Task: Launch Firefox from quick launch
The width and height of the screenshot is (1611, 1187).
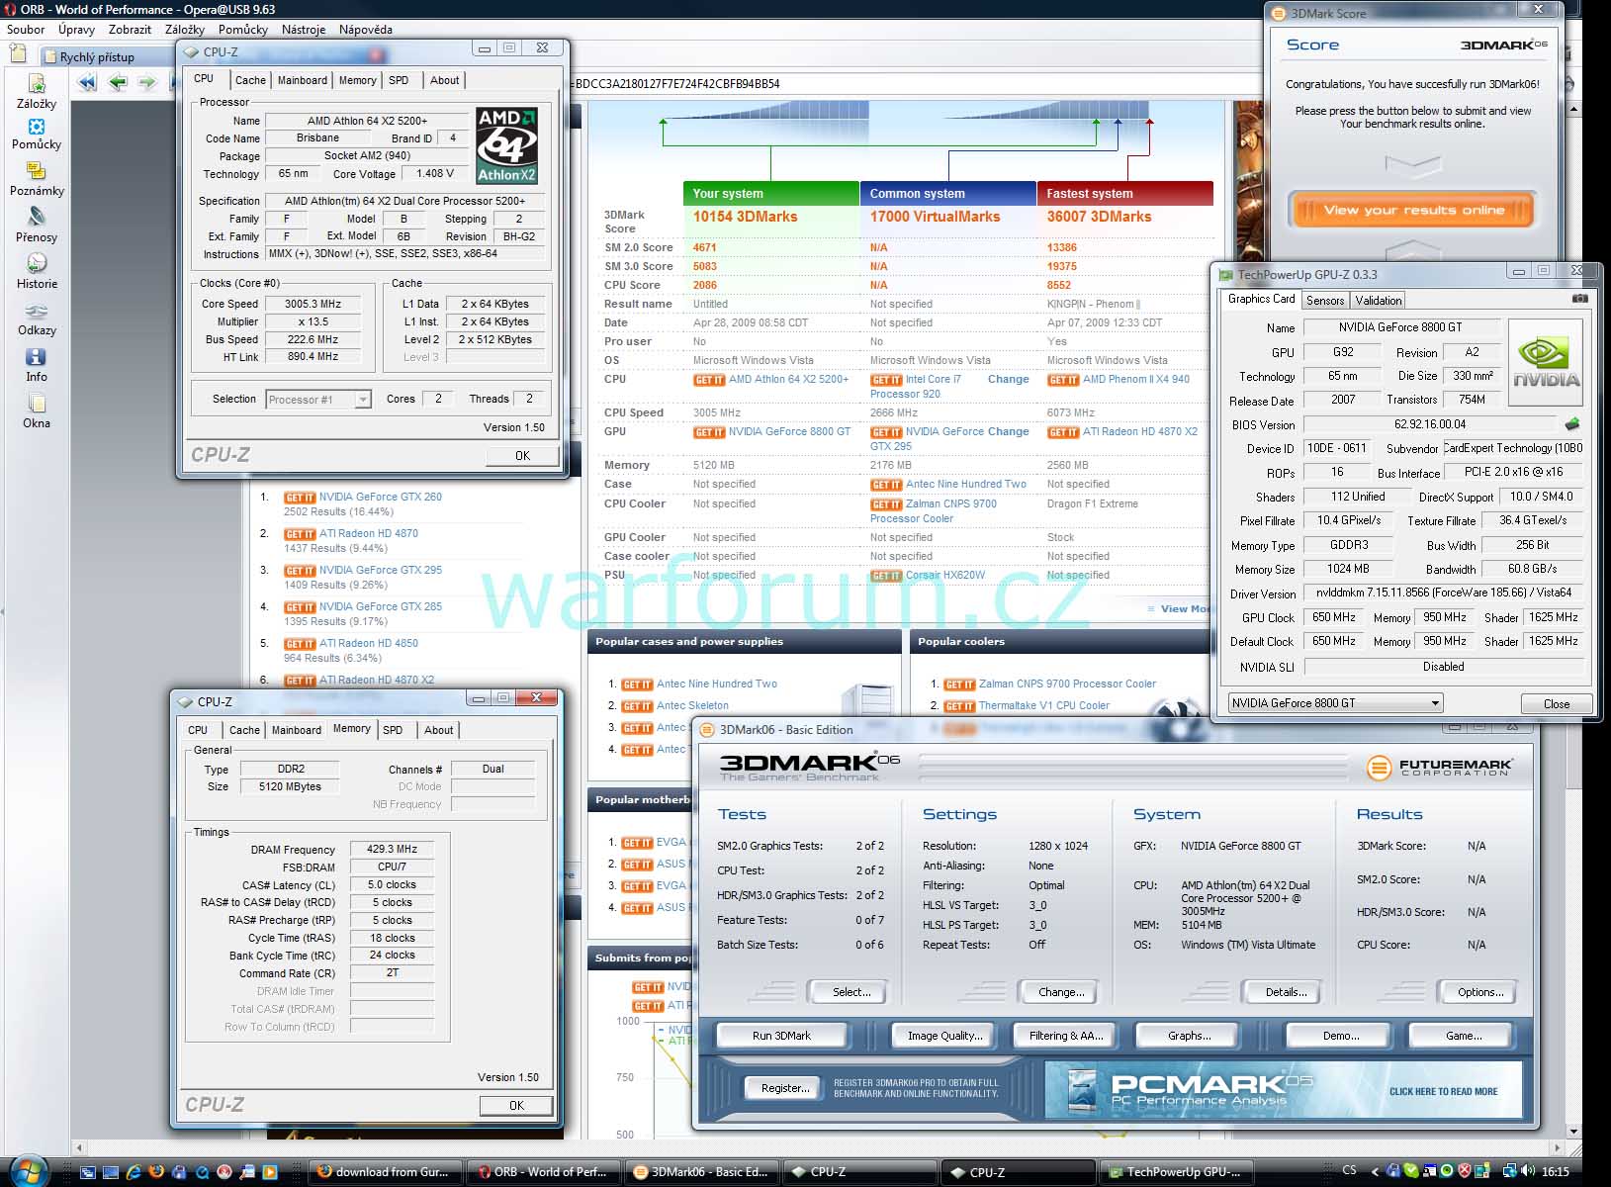Action: coord(155,1172)
